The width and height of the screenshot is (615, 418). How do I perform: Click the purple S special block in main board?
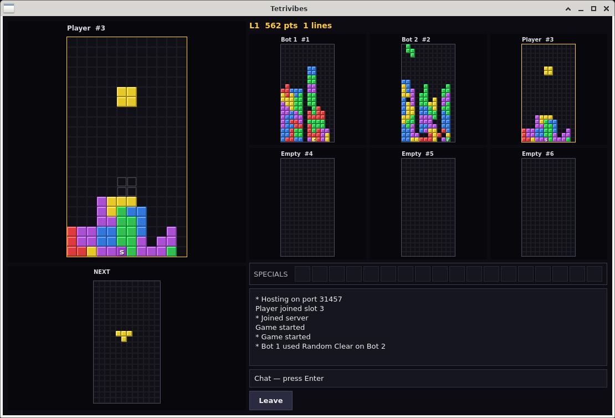[x=121, y=252]
